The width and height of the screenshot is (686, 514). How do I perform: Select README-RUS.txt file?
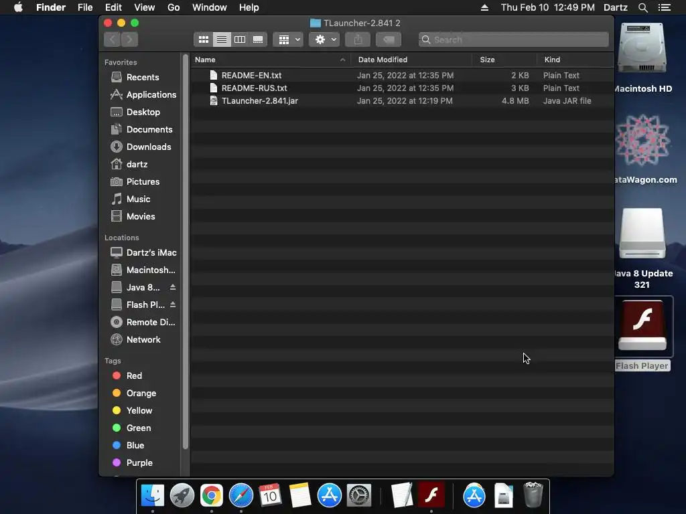coord(402,88)
